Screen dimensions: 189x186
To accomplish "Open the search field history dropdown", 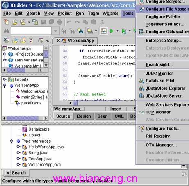I will tap(55, 31).
